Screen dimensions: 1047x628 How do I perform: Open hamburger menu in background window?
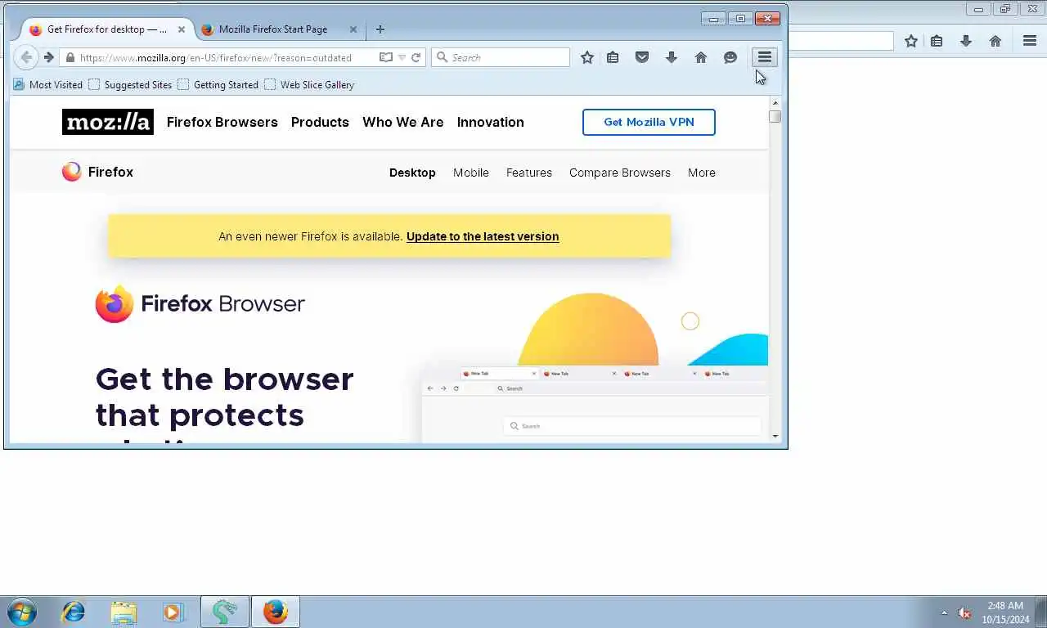pyautogui.click(x=1030, y=41)
